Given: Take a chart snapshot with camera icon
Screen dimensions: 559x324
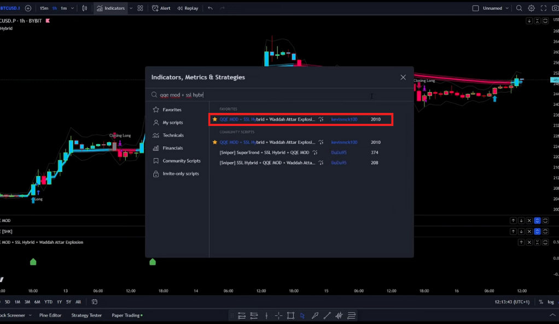Looking at the screenshot, I should [x=555, y=8].
